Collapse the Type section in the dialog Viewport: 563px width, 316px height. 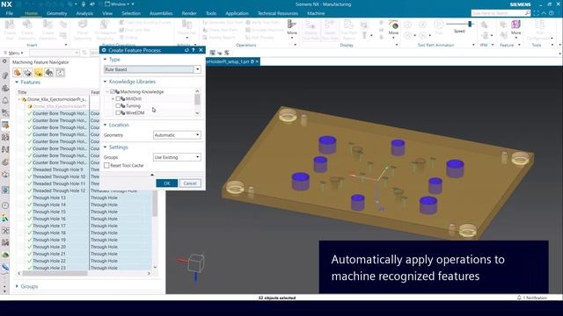(x=106, y=60)
